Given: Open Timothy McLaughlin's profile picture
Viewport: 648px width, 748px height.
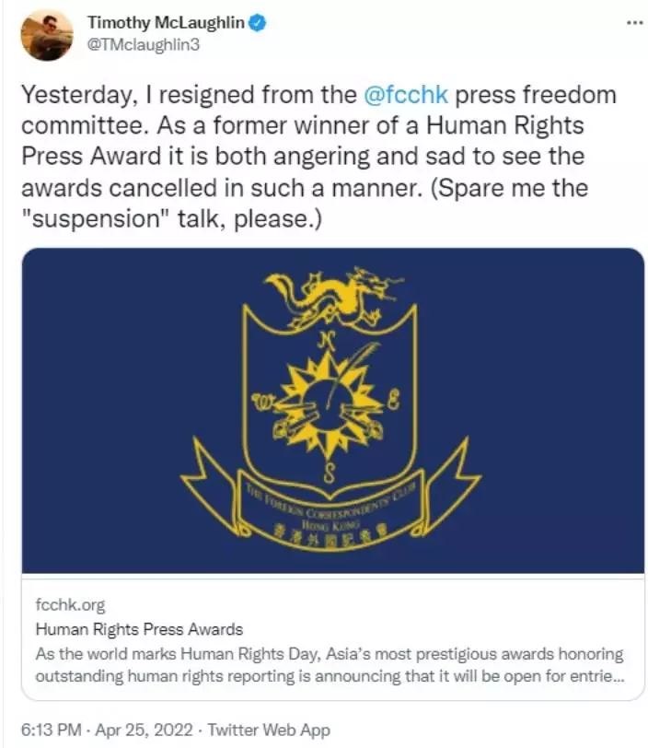Looking at the screenshot, I should pos(47,35).
